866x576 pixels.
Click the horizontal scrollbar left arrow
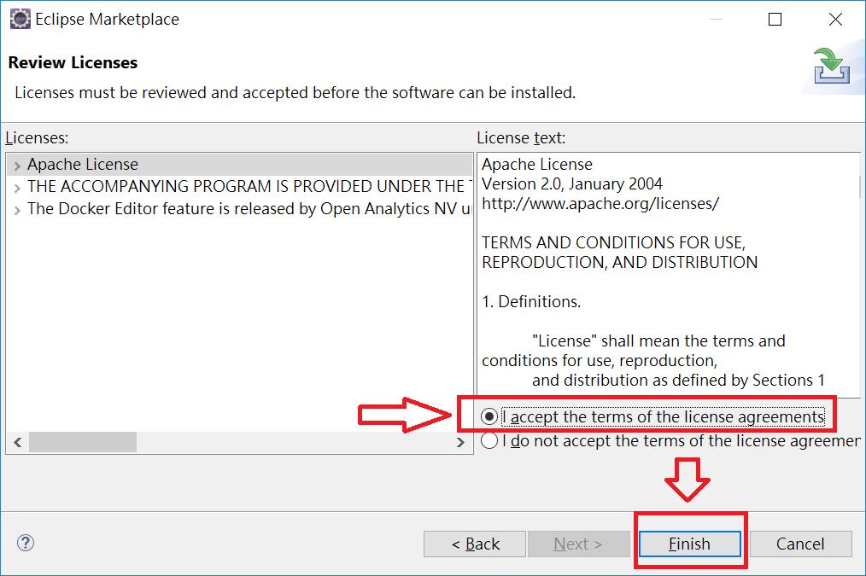pyautogui.click(x=18, y=443)
